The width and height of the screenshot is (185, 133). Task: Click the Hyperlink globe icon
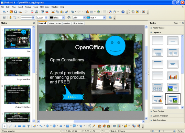(98, 12)
